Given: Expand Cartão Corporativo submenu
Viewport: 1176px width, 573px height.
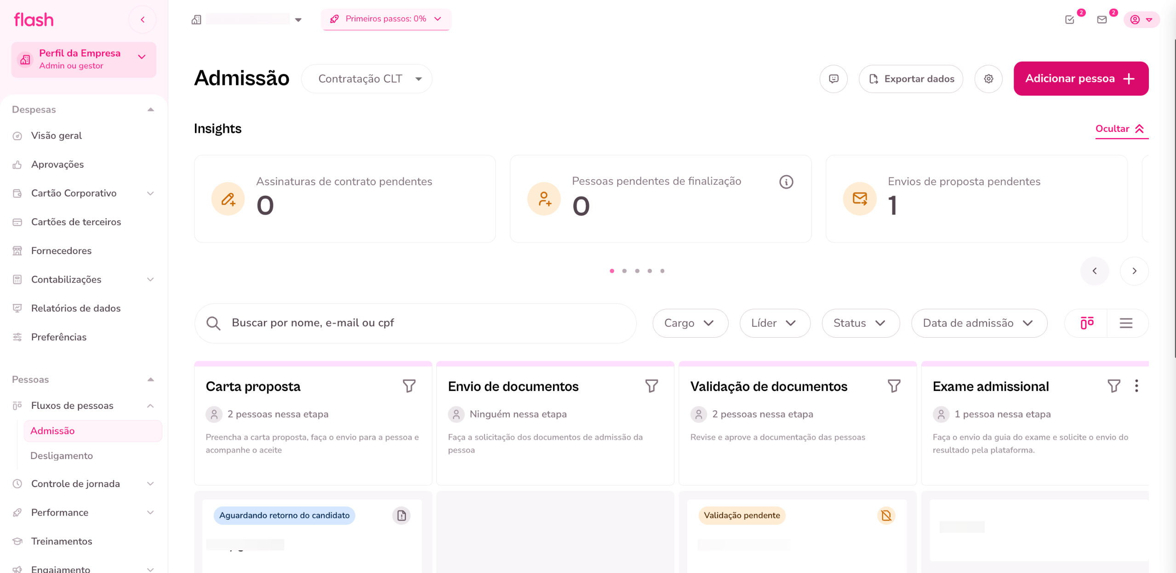Looking at the screenshot, I should tap(150, 193).
